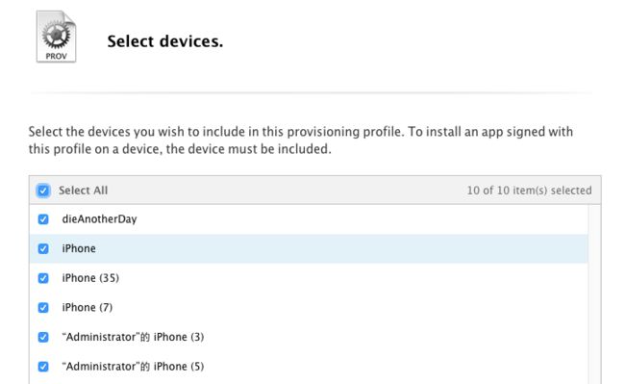625x384 pixels.
Task: Click the provisioning profile instruction text
Action: click(x=301, y=141)
